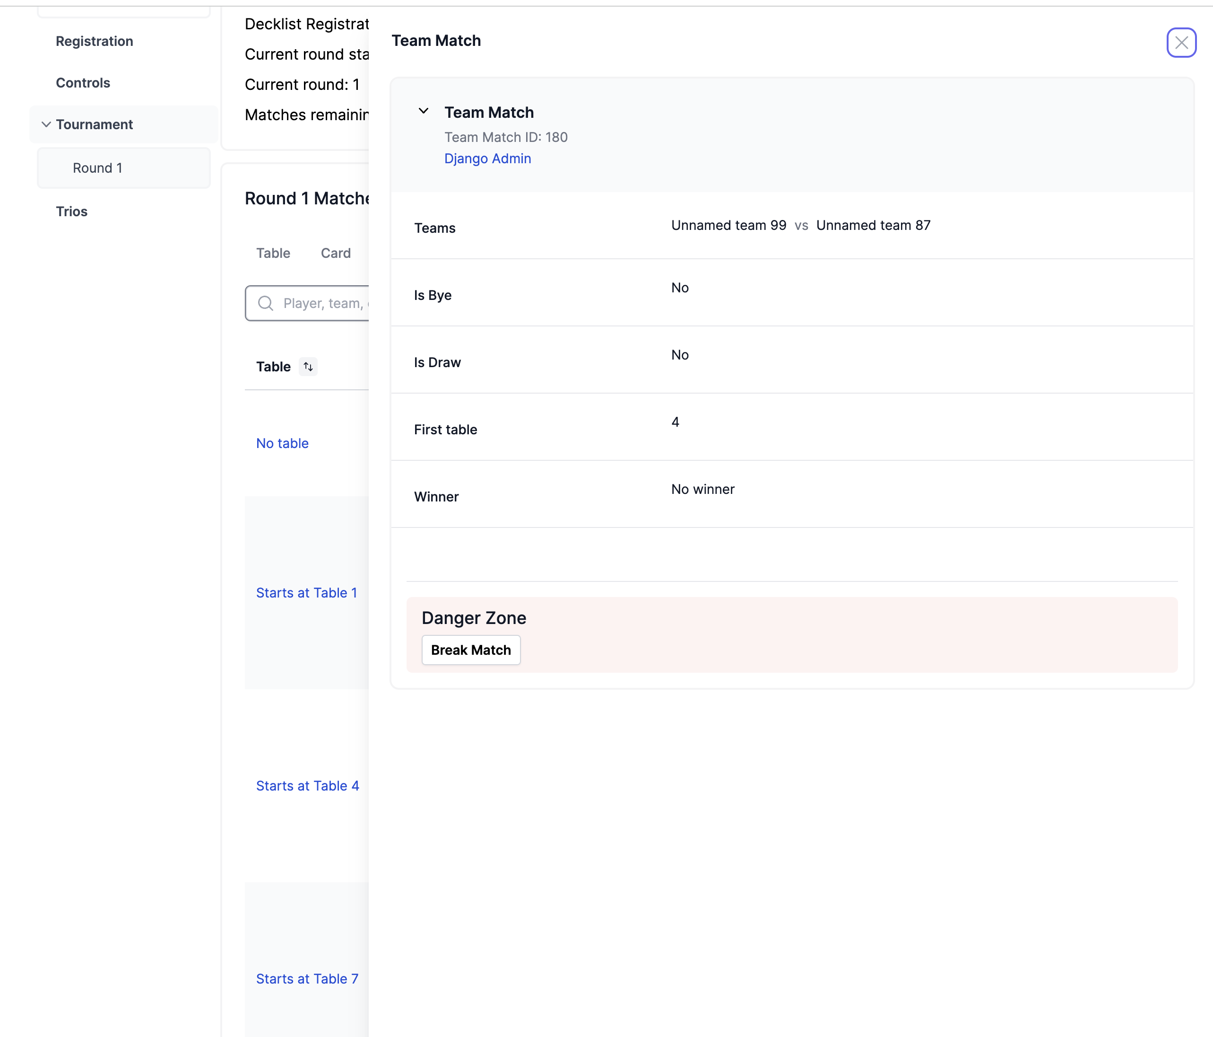The height and width of the screenshot is (1037, 1213).
Task: Open match Starts at Table 7
Action: (x=307, y=979)
